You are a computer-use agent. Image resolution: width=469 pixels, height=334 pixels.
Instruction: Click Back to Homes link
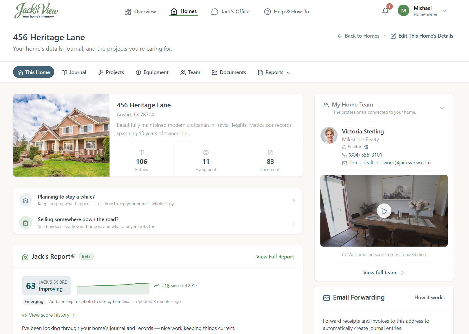(358, 36)
